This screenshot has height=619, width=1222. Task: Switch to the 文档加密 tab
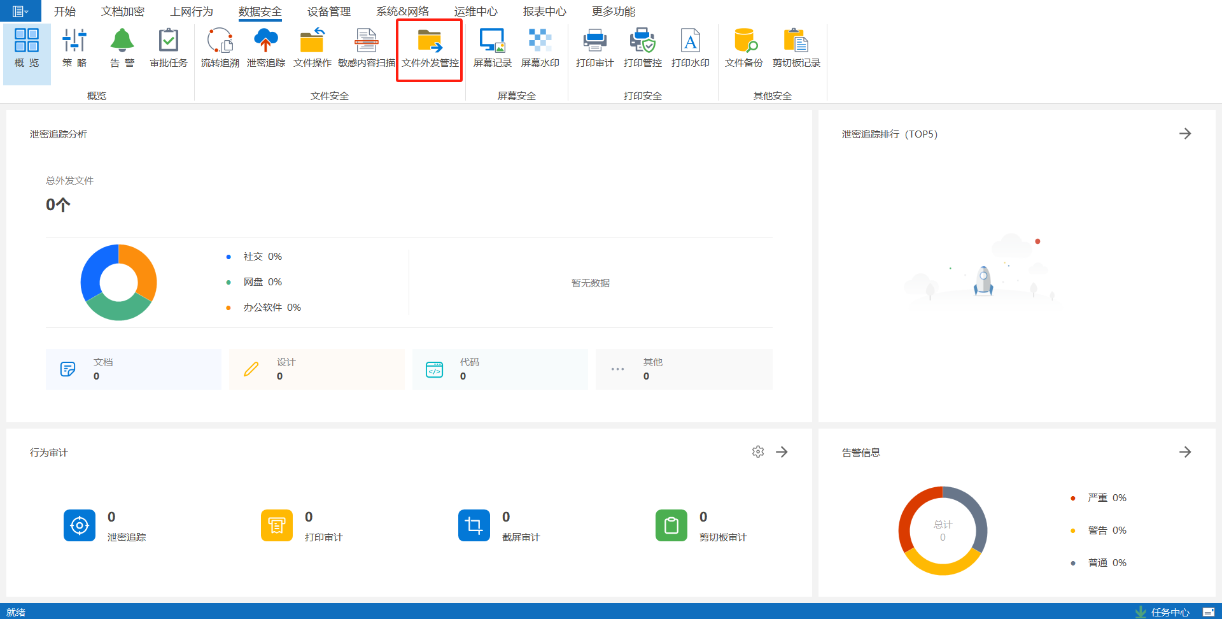click(122, 11)
